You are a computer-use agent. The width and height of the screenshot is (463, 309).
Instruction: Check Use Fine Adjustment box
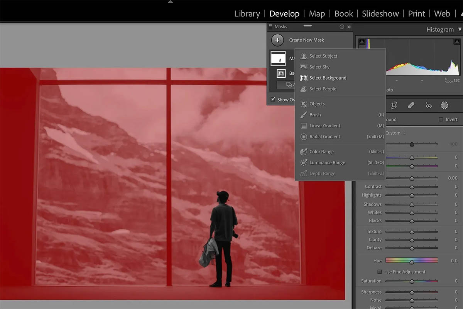click(380, 272)
